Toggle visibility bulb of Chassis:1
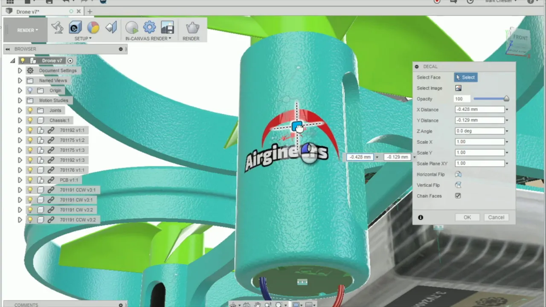 [x=30, y=120]
